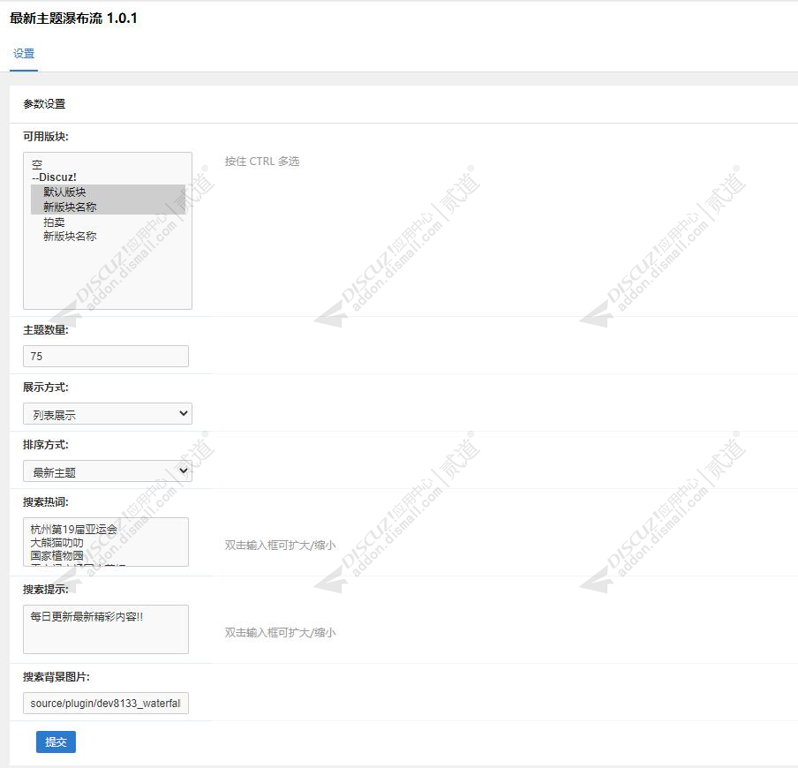Click the 参数设置 section heading
Screen dimensions: 798x768
point(44,104)
